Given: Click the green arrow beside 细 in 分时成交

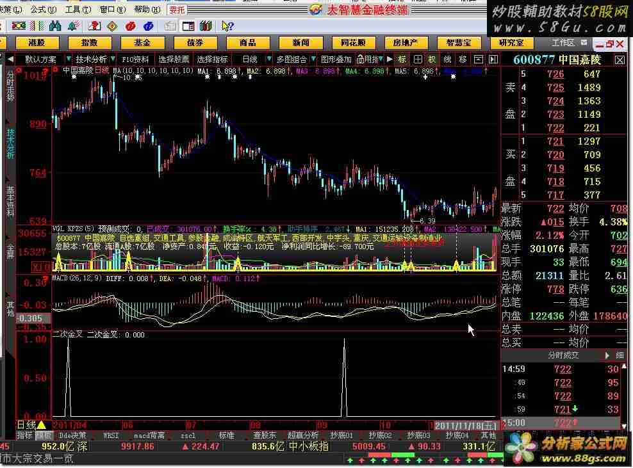Looking at the screenshot, I should pos(607,355).
